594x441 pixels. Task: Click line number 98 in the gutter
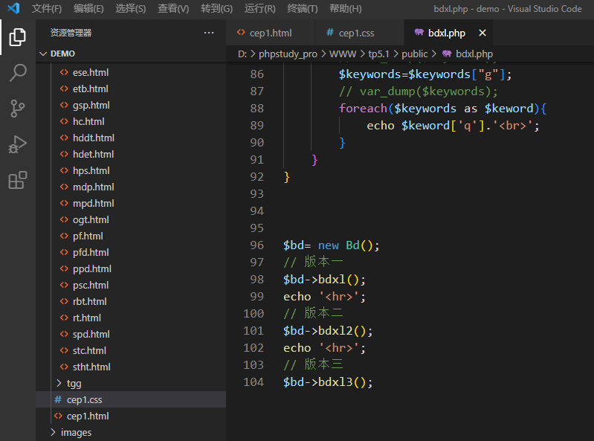click(256, 280)
